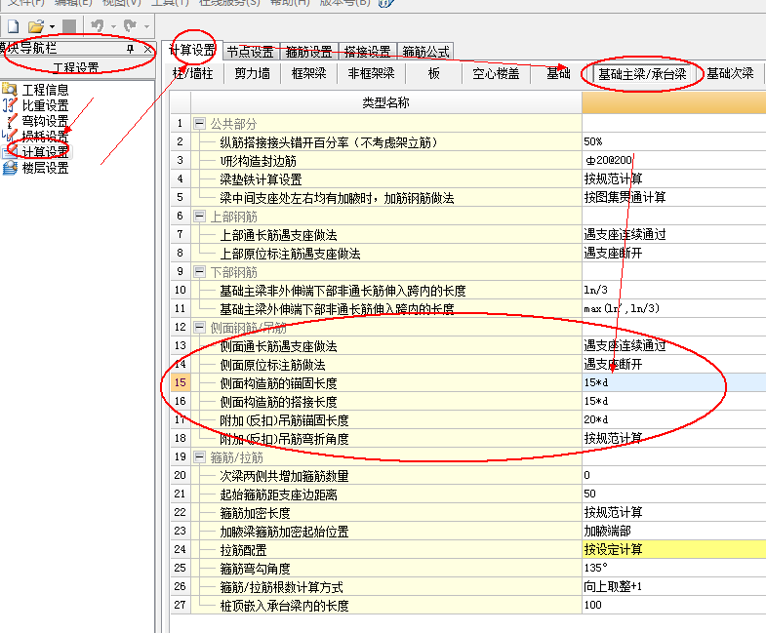Click the 楼层设置 icon in sidebar
Image resolution: width=766 pixels, height=633 pixels.
coord(10,168)
